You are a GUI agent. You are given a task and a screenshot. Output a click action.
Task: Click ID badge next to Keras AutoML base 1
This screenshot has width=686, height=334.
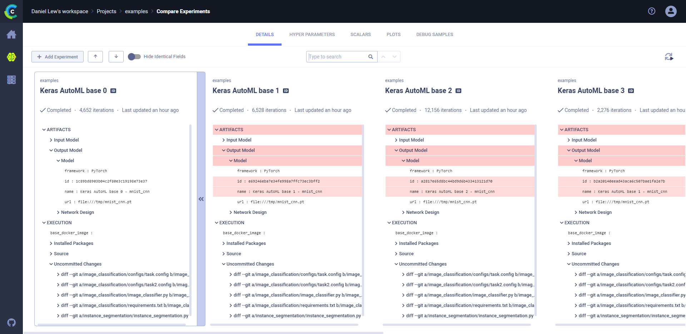click(286, 91)
